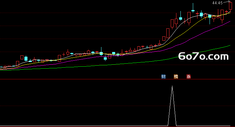
Task: Click the topmost dotted price gridline
Action: point(117,13)
